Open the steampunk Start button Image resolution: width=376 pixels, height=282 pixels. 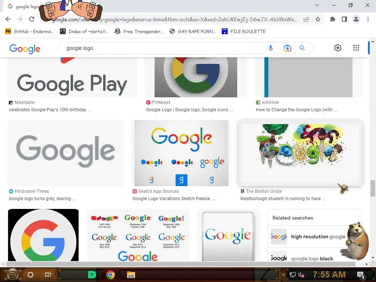coord(13,275)
